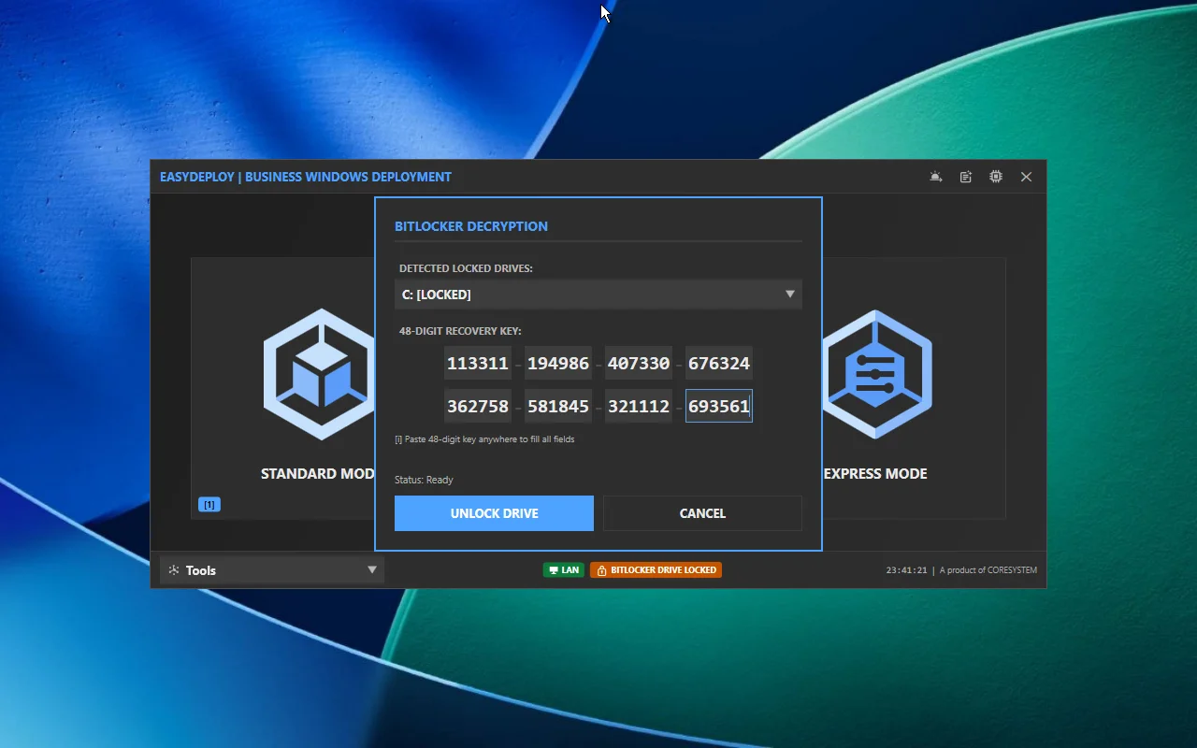Expand the Tools dropdown menu
The height and width of the screenshot is (748, 1197).
click(x=272, y=570)
